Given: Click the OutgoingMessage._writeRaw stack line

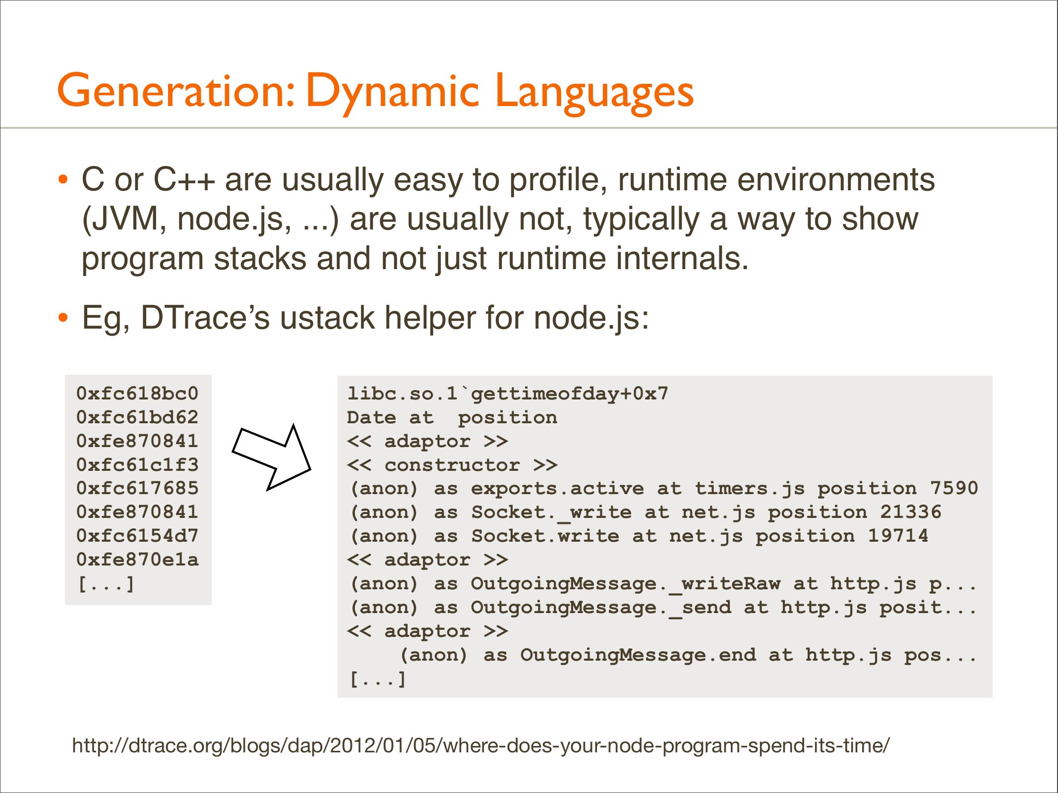Looking at the screenshot, I should [662, 584].
